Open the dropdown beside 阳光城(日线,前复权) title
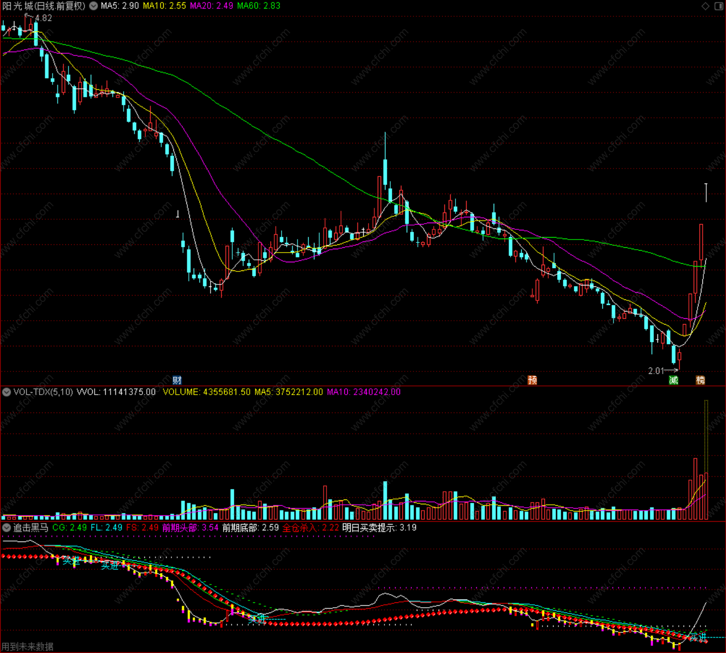The image size is (726, 653). pos(93,6)
